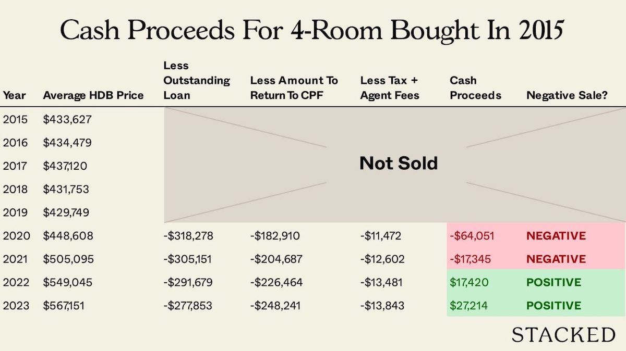Select the Average HDB Price column header

93,96
